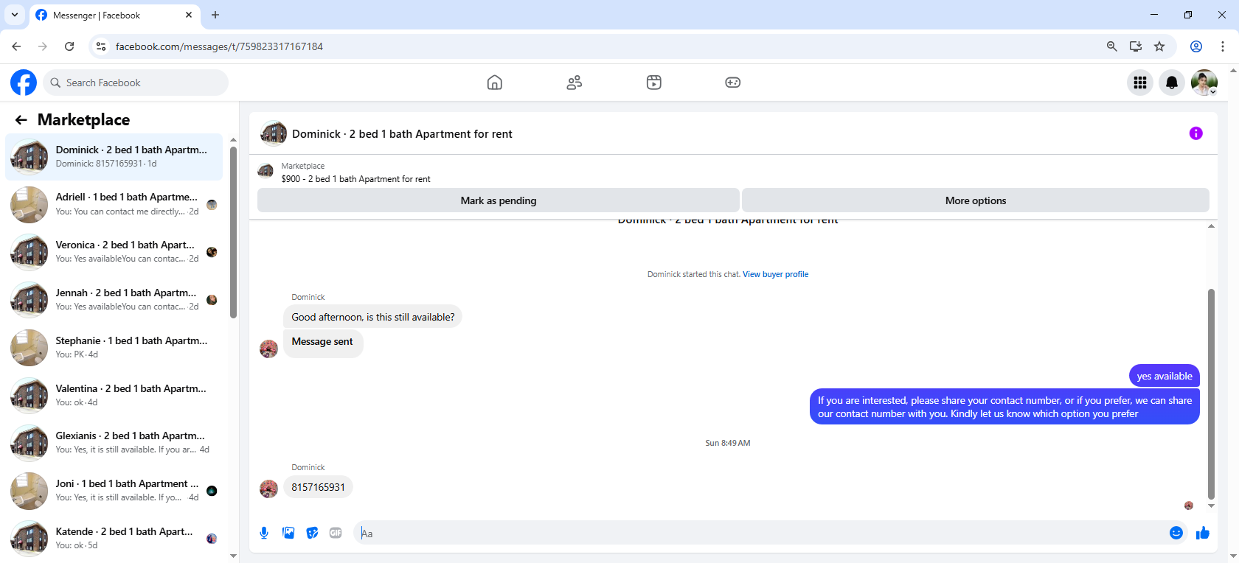Click conversation list scroll-down arrow

pos(233,556)
